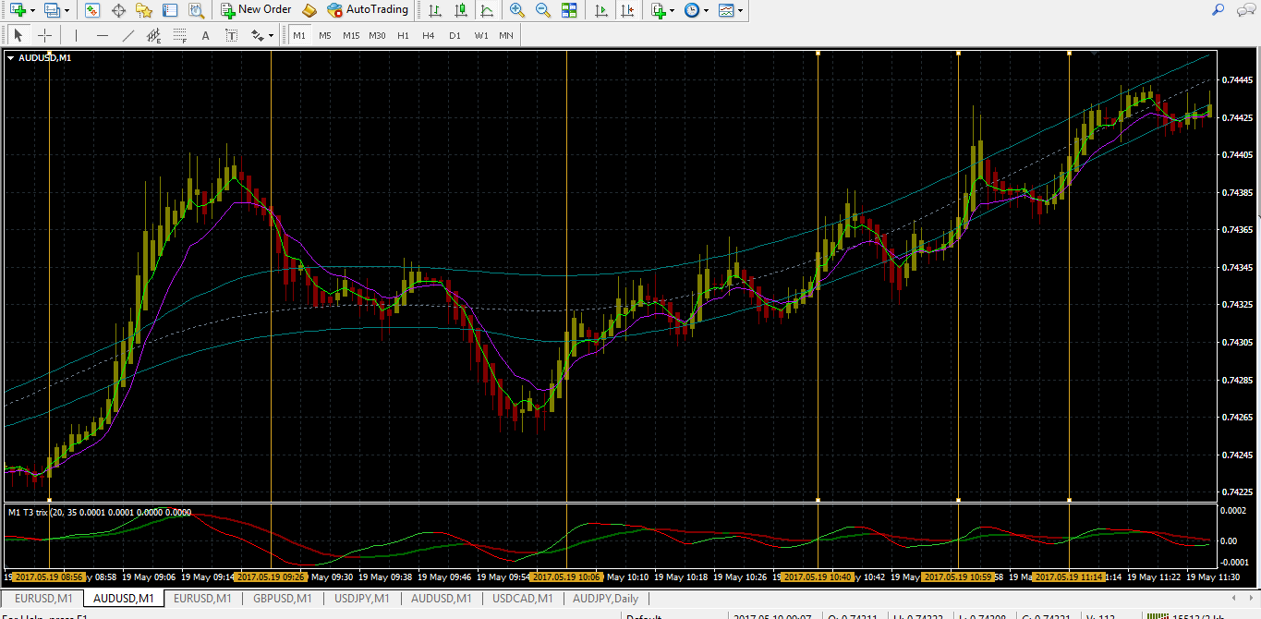Image resolution: width=1261 pixels, height=619 pixels.
Task: Switch to the M5 timeframe
Action: click(325, 36)
